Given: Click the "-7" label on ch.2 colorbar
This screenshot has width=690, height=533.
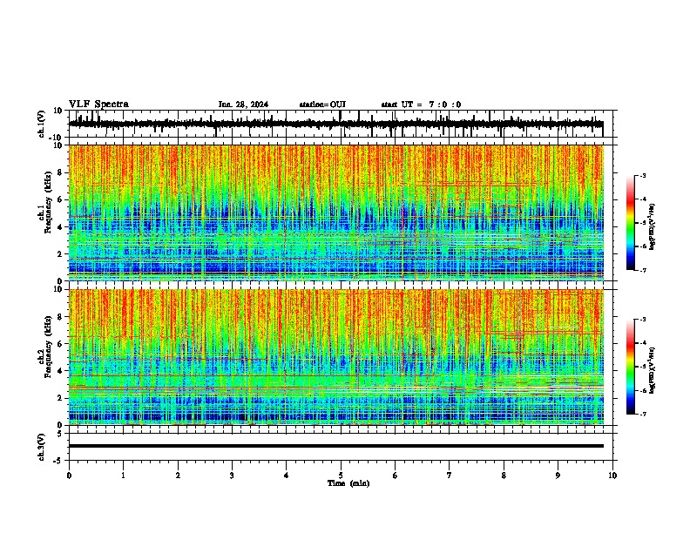Looking at the screenshot, I should 642,414.
